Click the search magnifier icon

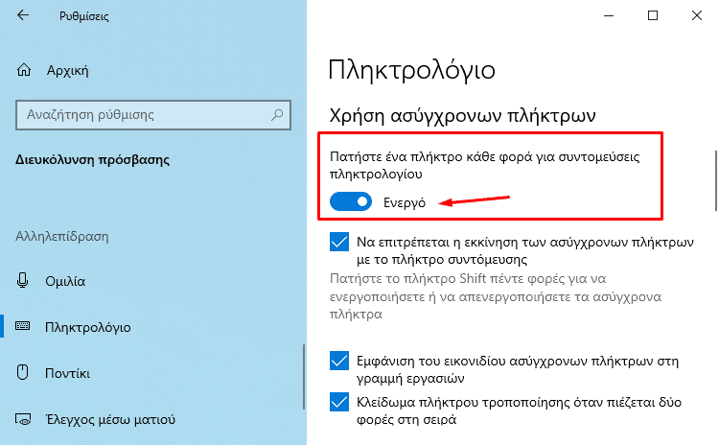tap(276, 115)
